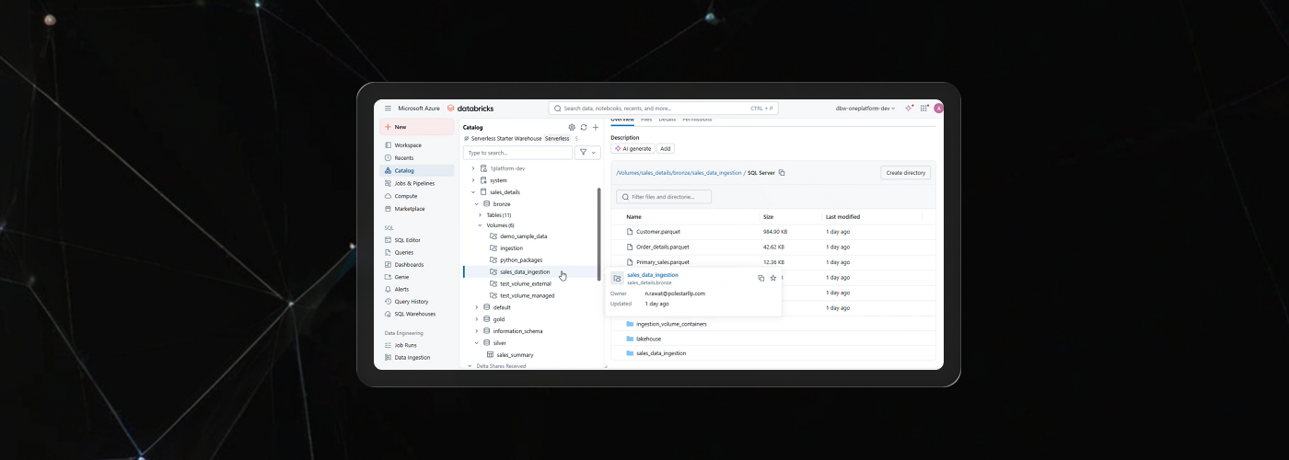Image resolution: width=1289 pixels, height=460 pixels.
Task: Open the apps grid icon in the header
Action: (x=924, y=109)
